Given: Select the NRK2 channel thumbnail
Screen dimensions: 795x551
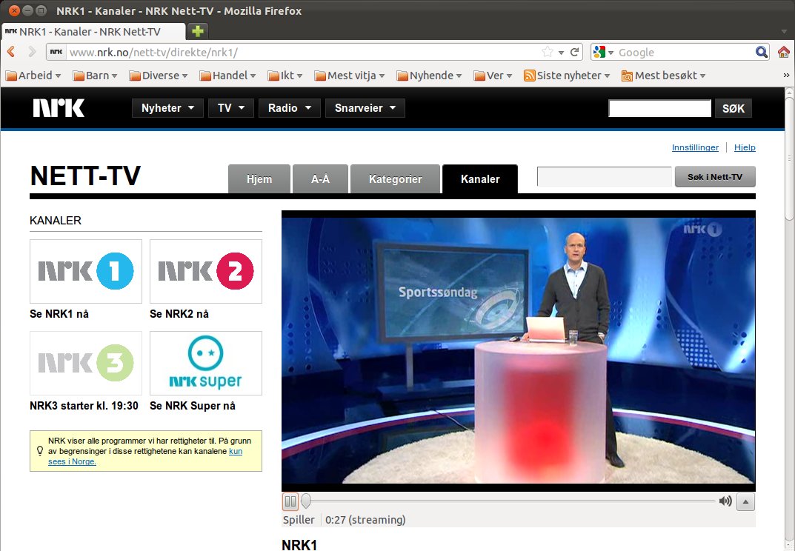Looking at the screenshot, I should tap(206, 271).
